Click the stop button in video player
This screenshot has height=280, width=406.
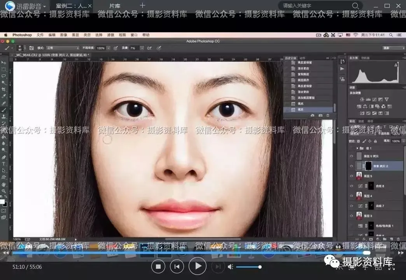(x=158, y=266)
